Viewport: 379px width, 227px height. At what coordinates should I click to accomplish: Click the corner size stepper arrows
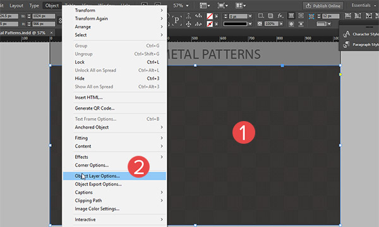319,16
